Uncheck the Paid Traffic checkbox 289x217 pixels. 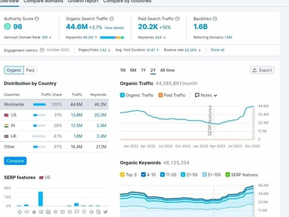[x=160, y=95]
